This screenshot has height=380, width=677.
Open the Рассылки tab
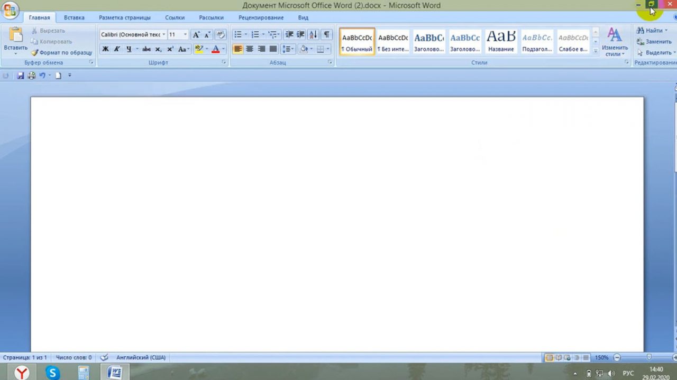pos(211,17)
